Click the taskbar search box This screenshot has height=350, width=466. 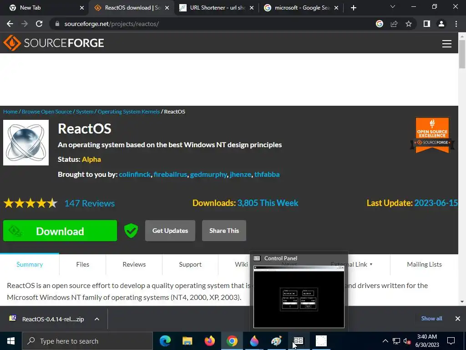[x=87, y=341]
